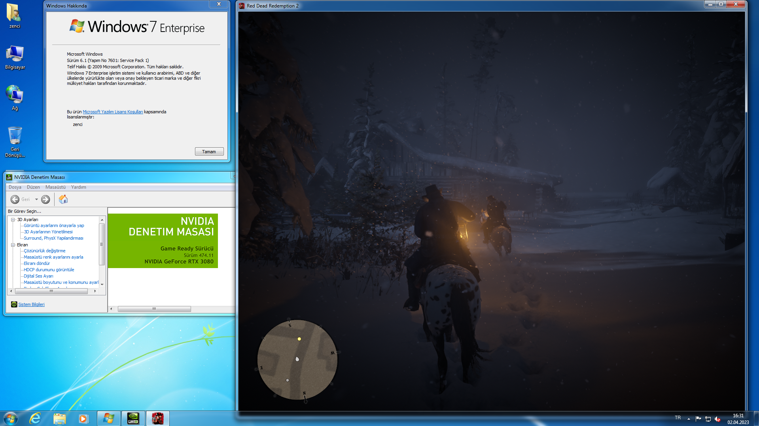
Task: Maximize the Red Dead Redemption 2 window
Action: [721, 4]
